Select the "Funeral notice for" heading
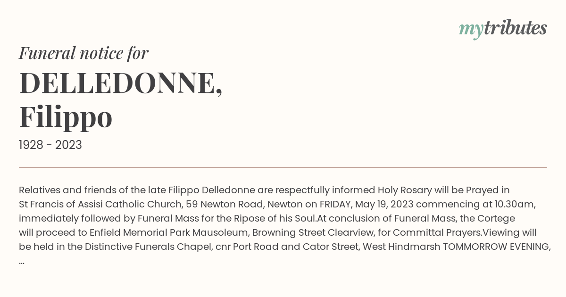The image size is (566, 297). click(83, 53)
